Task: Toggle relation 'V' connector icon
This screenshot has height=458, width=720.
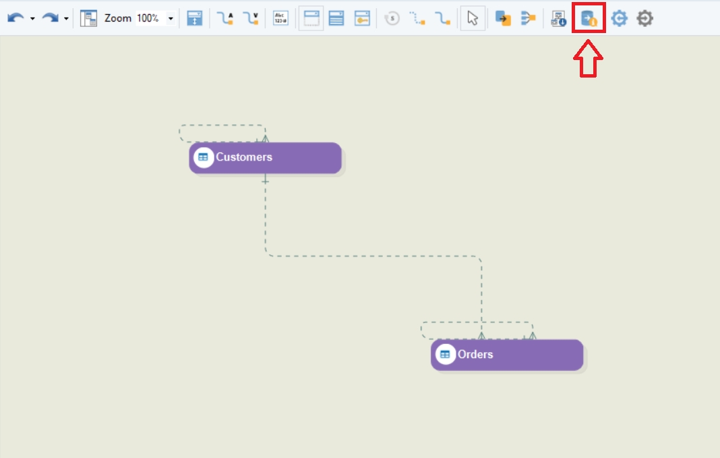Action: pos(251,18)
